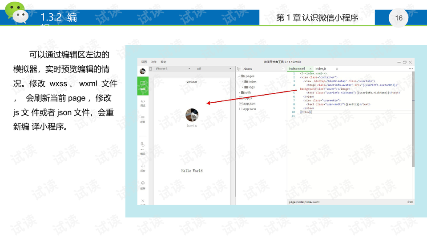
Task: Expand the index folder arrow
Action: click(x=243, y=82)
